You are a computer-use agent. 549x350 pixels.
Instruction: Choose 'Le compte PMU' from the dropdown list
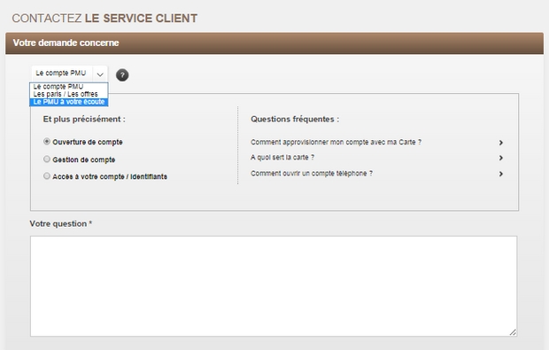(69, 86)
